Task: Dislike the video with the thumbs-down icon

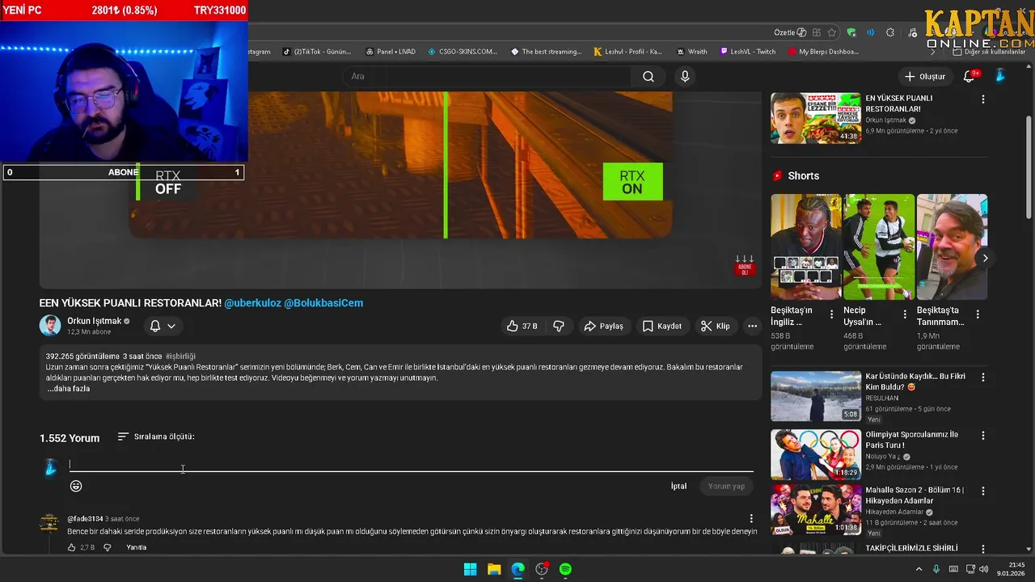Action: (x=558, y=326)
